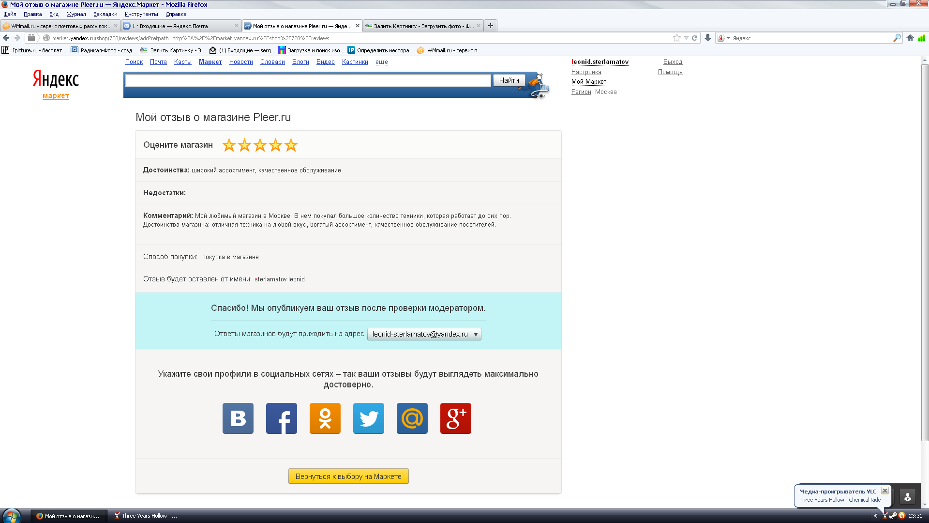Click the Downloads arrow icon
The width and height of the screenshot is (929, 523).
pyautogui.click(x=708, y=38)
